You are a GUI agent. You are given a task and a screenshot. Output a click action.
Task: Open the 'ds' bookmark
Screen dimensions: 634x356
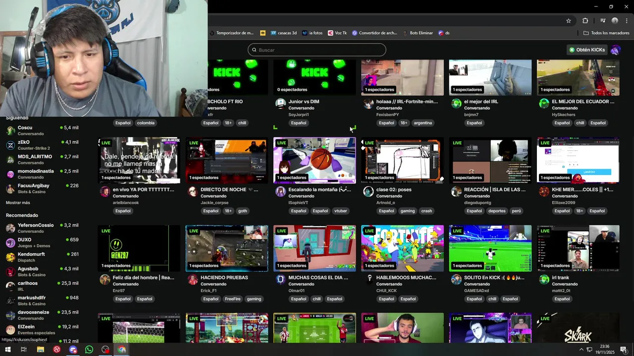point(444,33)
